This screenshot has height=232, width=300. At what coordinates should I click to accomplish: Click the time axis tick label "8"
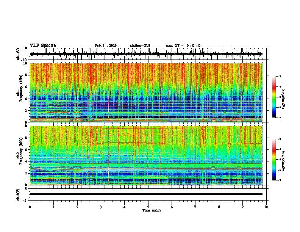(x=219, y=207)
